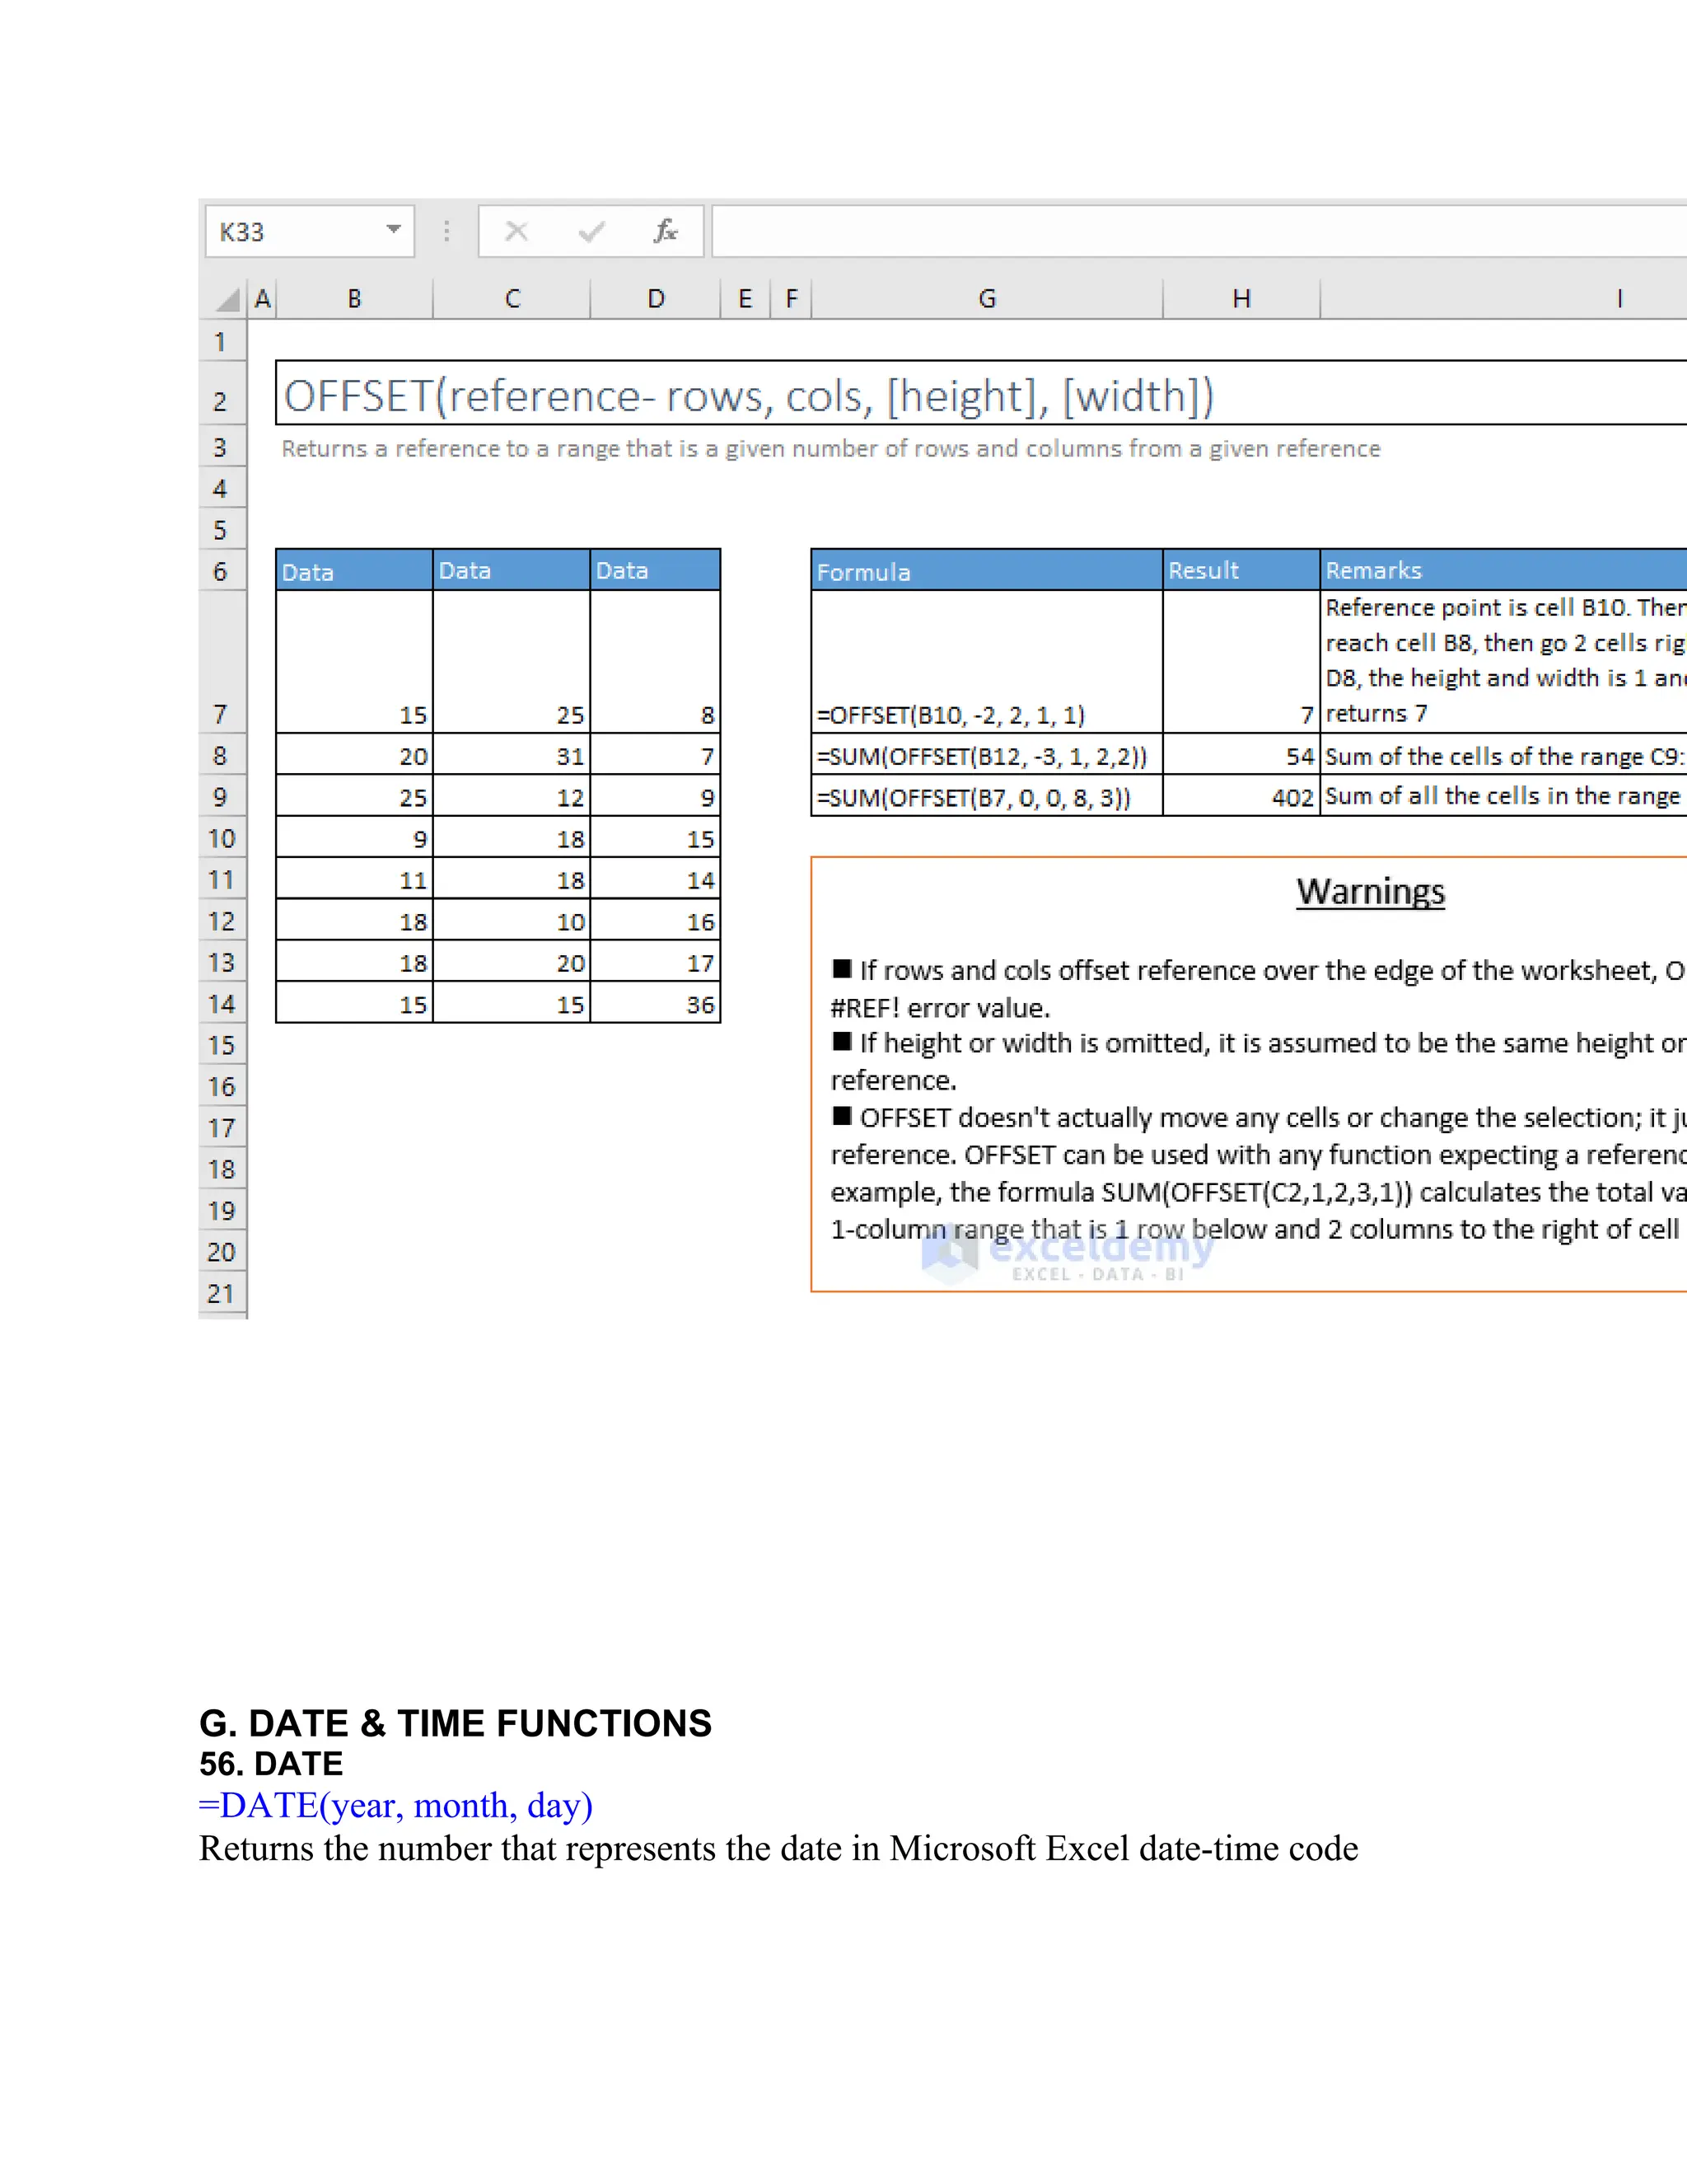
Task: Click the '56. DATE' subheading
Action: pos(271,1763)
